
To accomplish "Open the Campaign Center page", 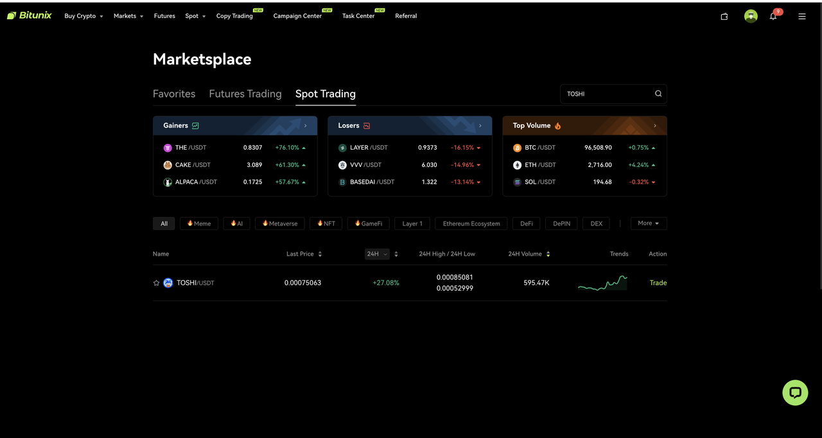I will click(297, 16).
